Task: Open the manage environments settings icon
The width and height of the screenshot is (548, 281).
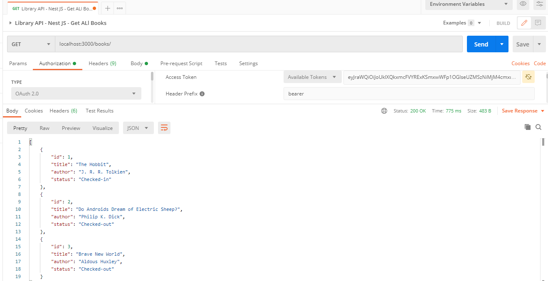Action: [x=539, y=4]
